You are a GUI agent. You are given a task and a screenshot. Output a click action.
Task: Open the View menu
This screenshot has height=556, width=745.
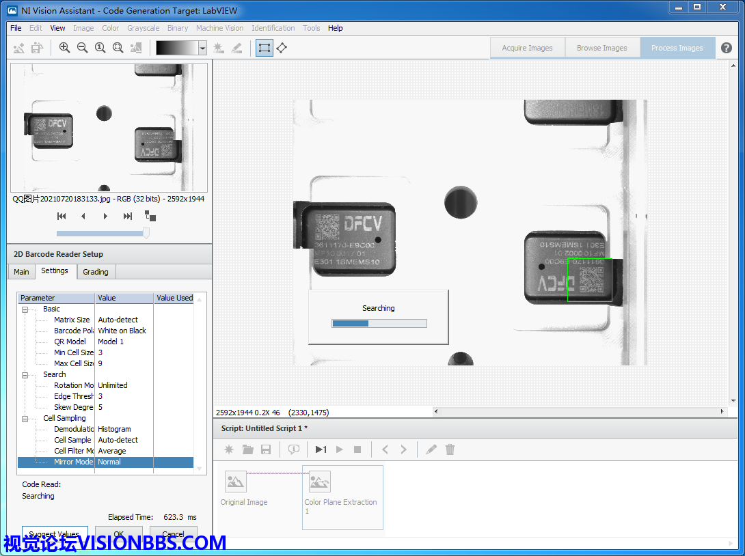pyautogui.click(x=57, y=28)
